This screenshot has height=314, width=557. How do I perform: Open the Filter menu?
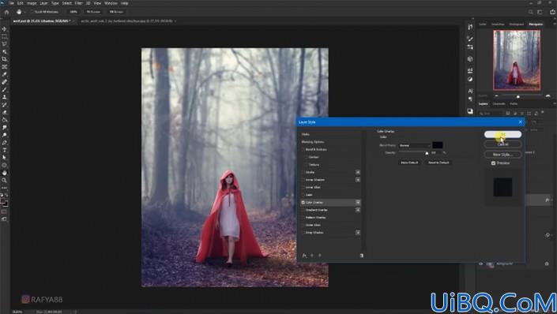[78, 3]
